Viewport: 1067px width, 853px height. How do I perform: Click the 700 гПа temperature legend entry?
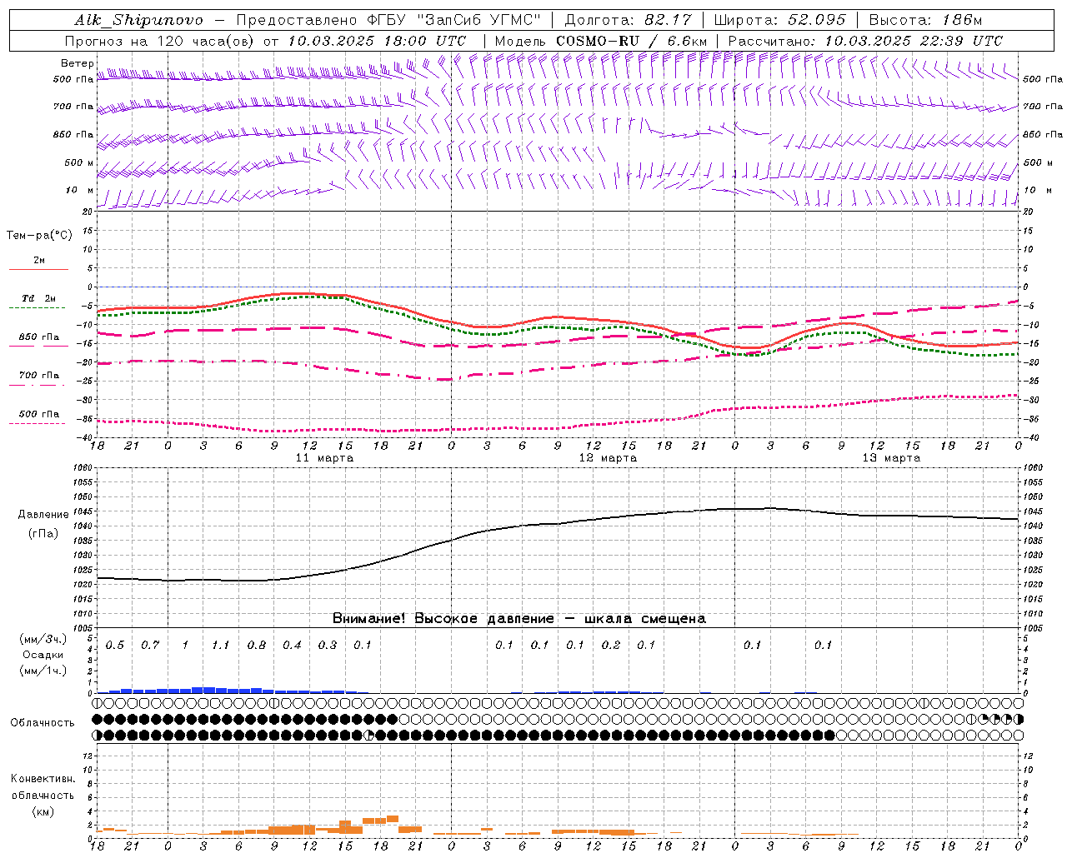click(38, 375)
